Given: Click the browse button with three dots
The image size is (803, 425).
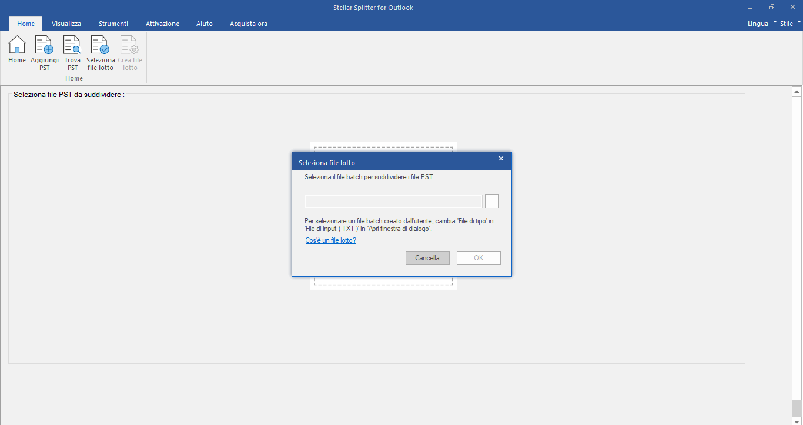Looking at the screenshot, I should [x=492, y=202].
